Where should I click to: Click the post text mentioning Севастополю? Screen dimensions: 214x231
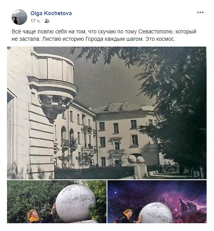[x=104, y=35]
